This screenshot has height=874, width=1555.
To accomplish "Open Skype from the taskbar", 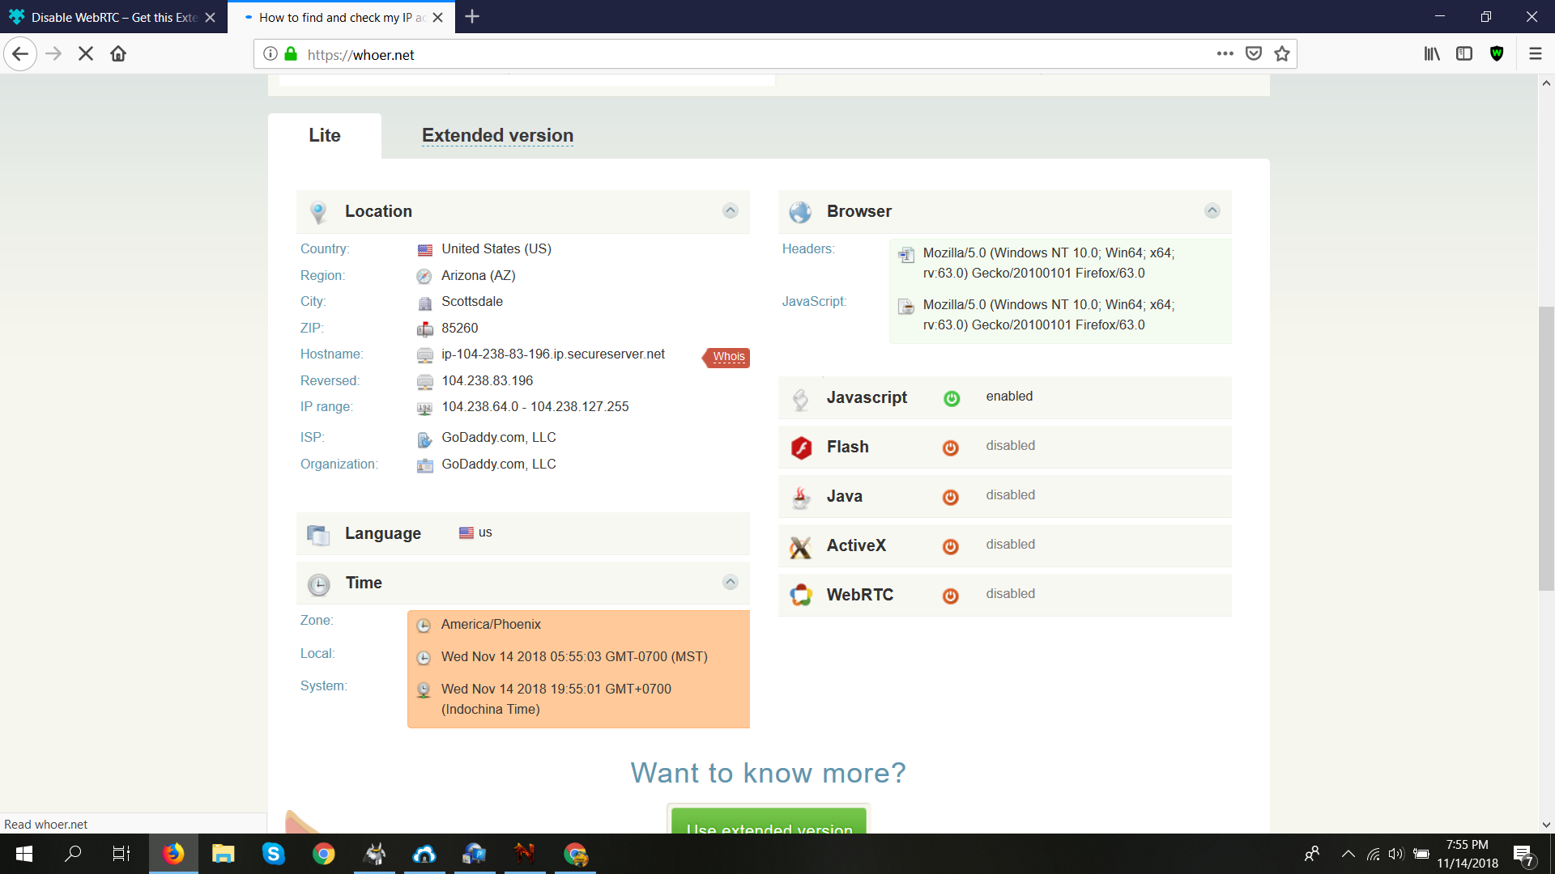I will click(273, 854).
